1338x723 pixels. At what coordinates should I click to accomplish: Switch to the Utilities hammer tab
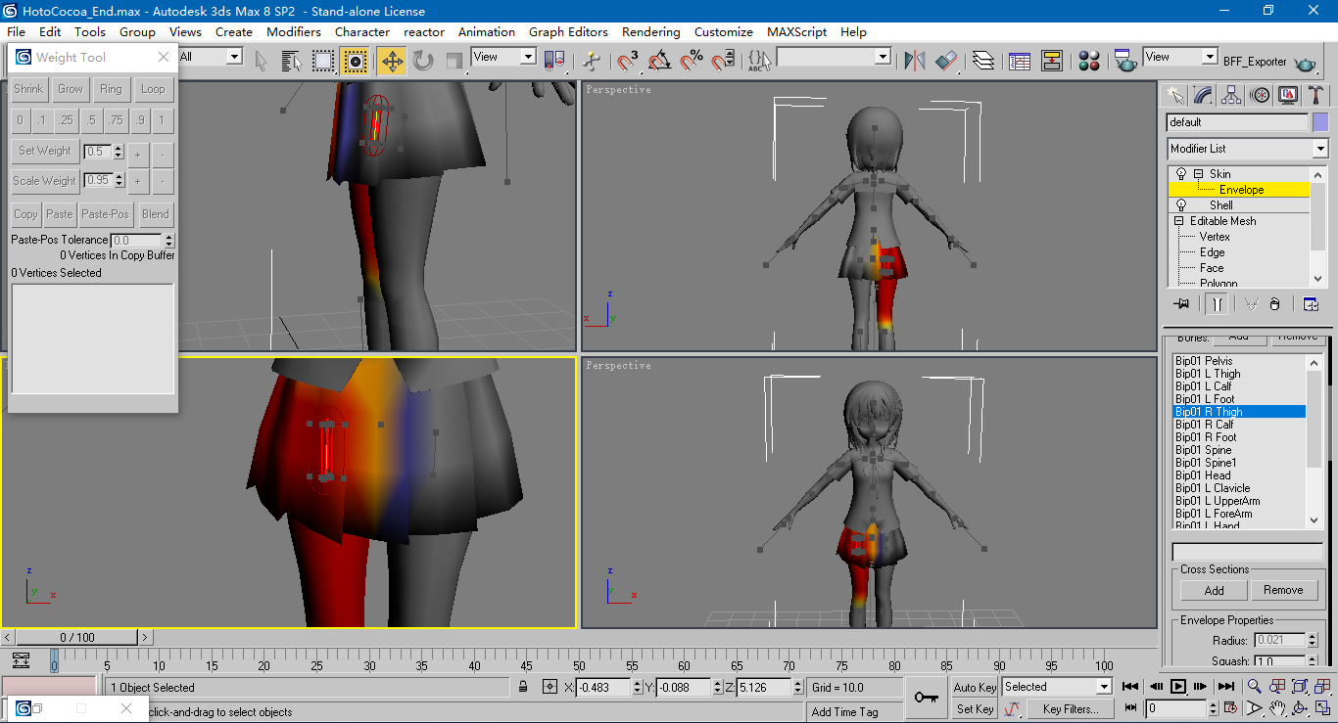tap(1316, 95)
